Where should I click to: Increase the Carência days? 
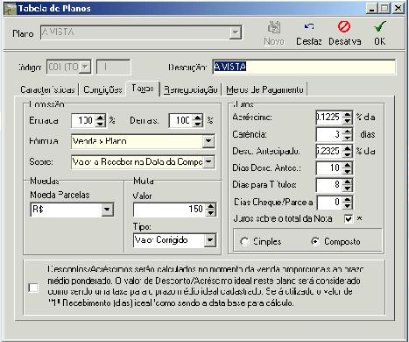pos(347,132)
